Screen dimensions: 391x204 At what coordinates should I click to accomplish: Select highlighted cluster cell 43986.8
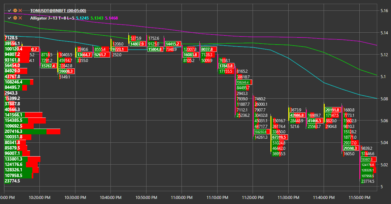click(297, 115)
